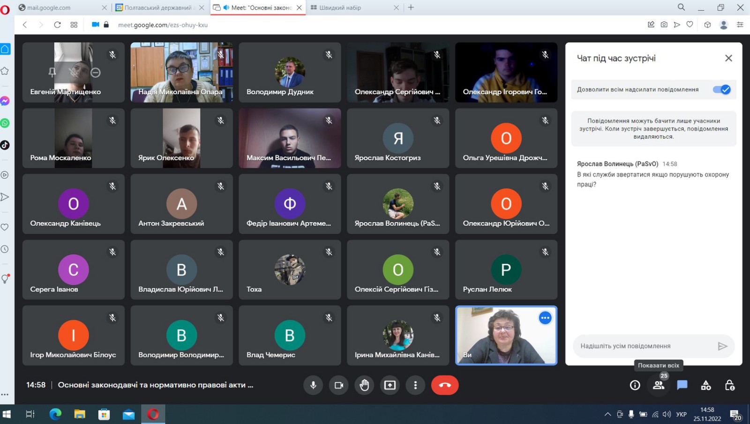Click the send message arrow icon

pos(722,346)
